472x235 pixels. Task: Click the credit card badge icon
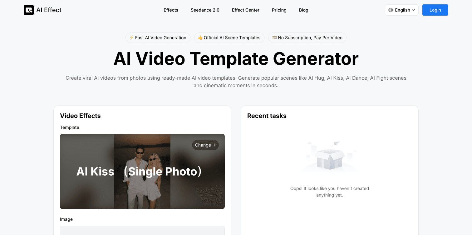(274, 37)
